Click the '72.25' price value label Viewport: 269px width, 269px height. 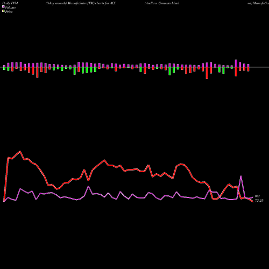click(259, 201)
